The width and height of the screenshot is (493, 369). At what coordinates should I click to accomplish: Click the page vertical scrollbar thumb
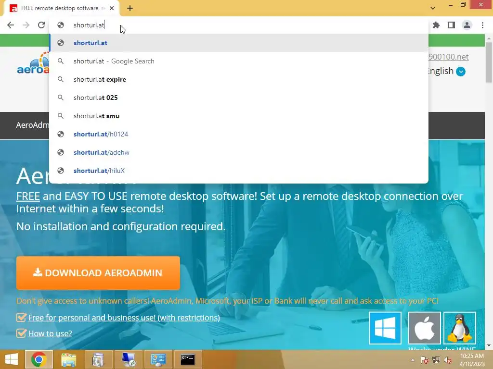pos(489,62)
